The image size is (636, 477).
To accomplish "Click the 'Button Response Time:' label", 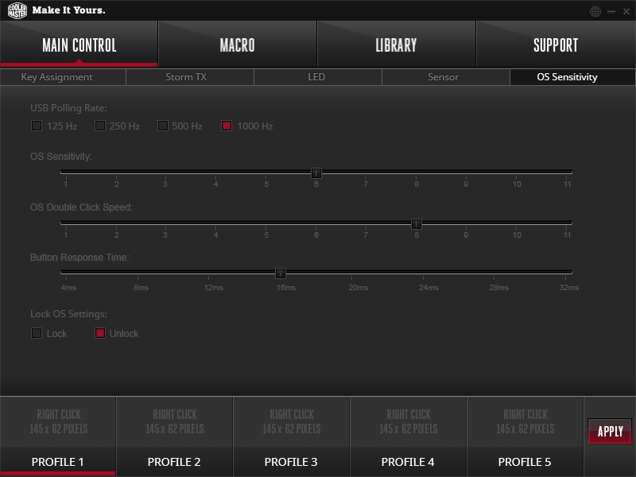I will pyautogui.click(x=79, y=257).
